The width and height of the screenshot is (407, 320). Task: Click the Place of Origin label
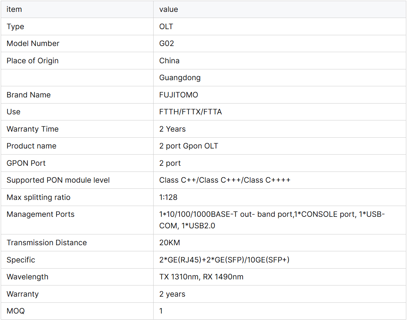point(32,61)
